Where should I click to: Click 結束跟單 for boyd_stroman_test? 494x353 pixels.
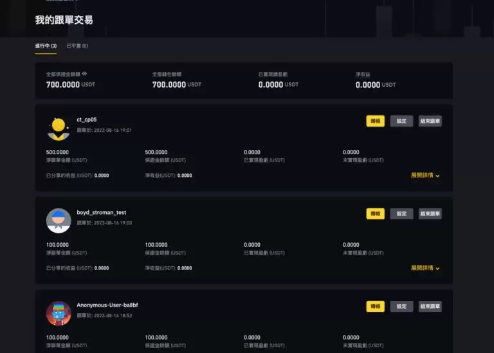tap(430, 213)
